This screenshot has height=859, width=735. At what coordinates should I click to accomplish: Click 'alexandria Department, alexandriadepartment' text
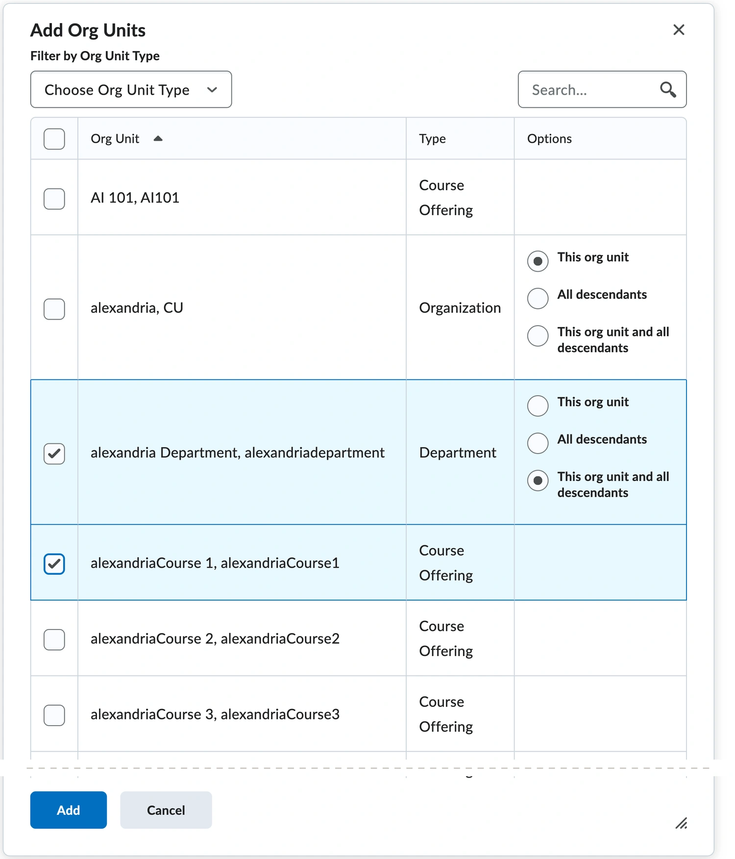pos(238,453)
